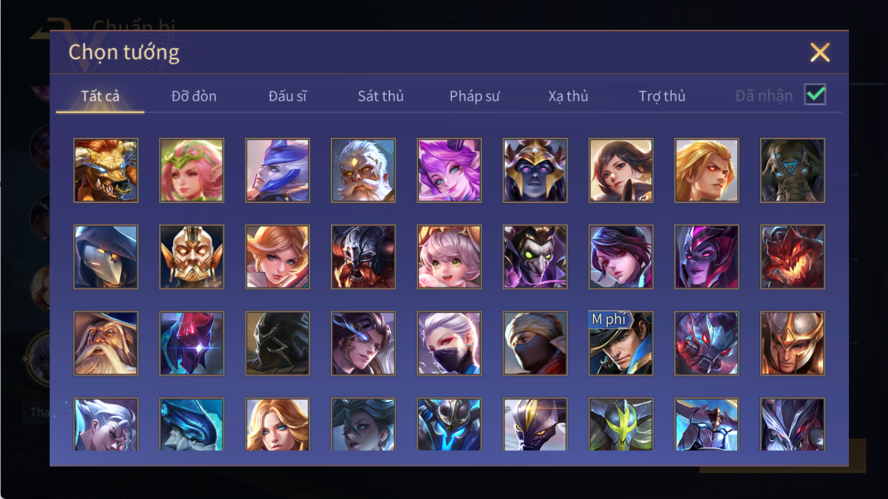Filter by the Đấu sĩ tab
The width and height of the screenshot is (888, 499).
click(x=287, y=96)
